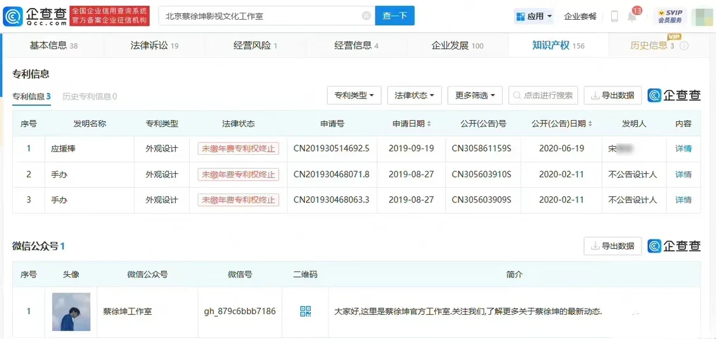Export WeChat account data with 导出数据
The width and height of the screenshot is (716, 339).
point(612,246)
